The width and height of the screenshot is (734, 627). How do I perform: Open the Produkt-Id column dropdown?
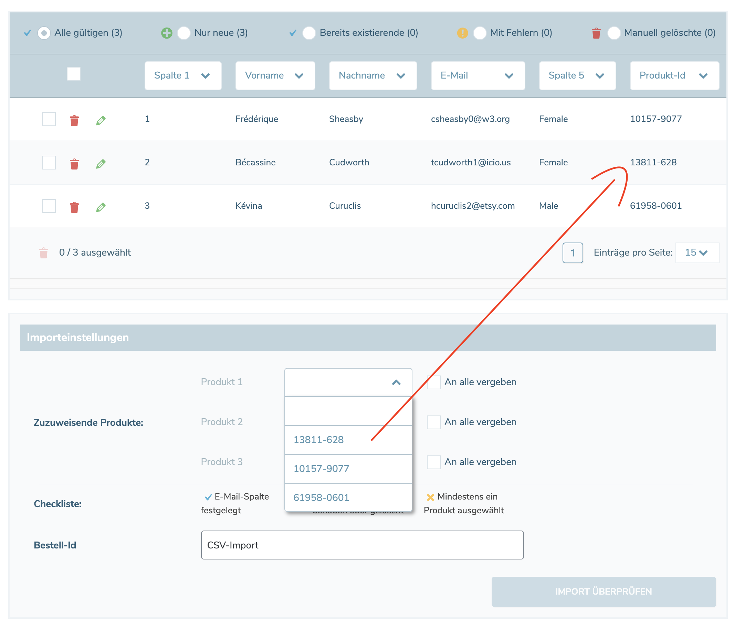click(x=674, y=75)
